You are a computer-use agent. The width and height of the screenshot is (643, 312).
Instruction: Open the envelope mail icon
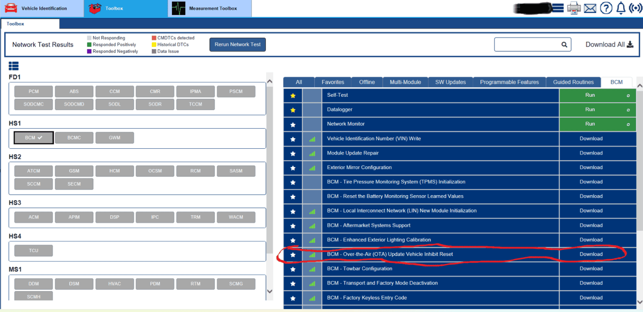coord(590,8)
